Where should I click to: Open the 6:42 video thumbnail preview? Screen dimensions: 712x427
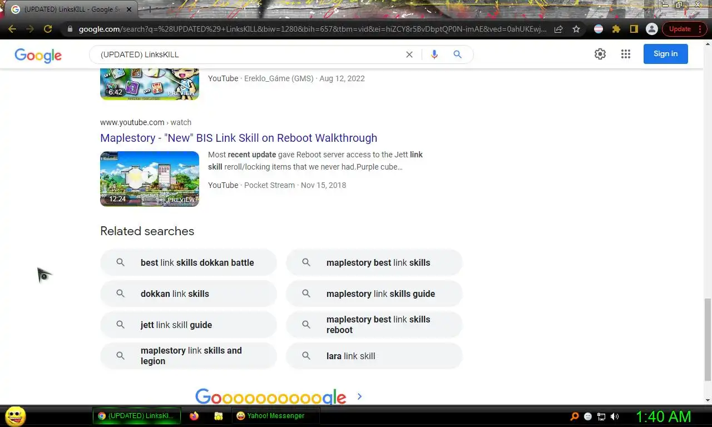[x=150, y=85]
